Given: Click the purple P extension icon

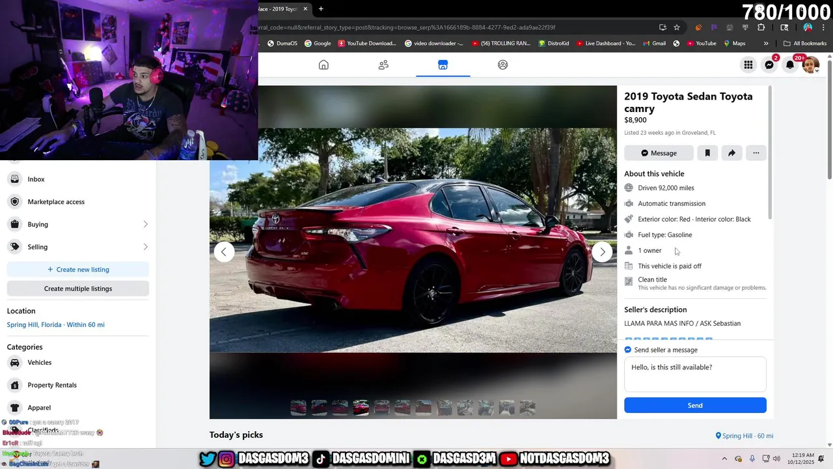Looking at the screenshot, I should click(714, 27).
